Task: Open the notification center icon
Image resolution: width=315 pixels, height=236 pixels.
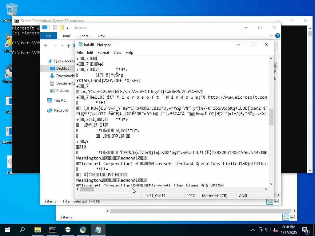Action: pos(305,230)
